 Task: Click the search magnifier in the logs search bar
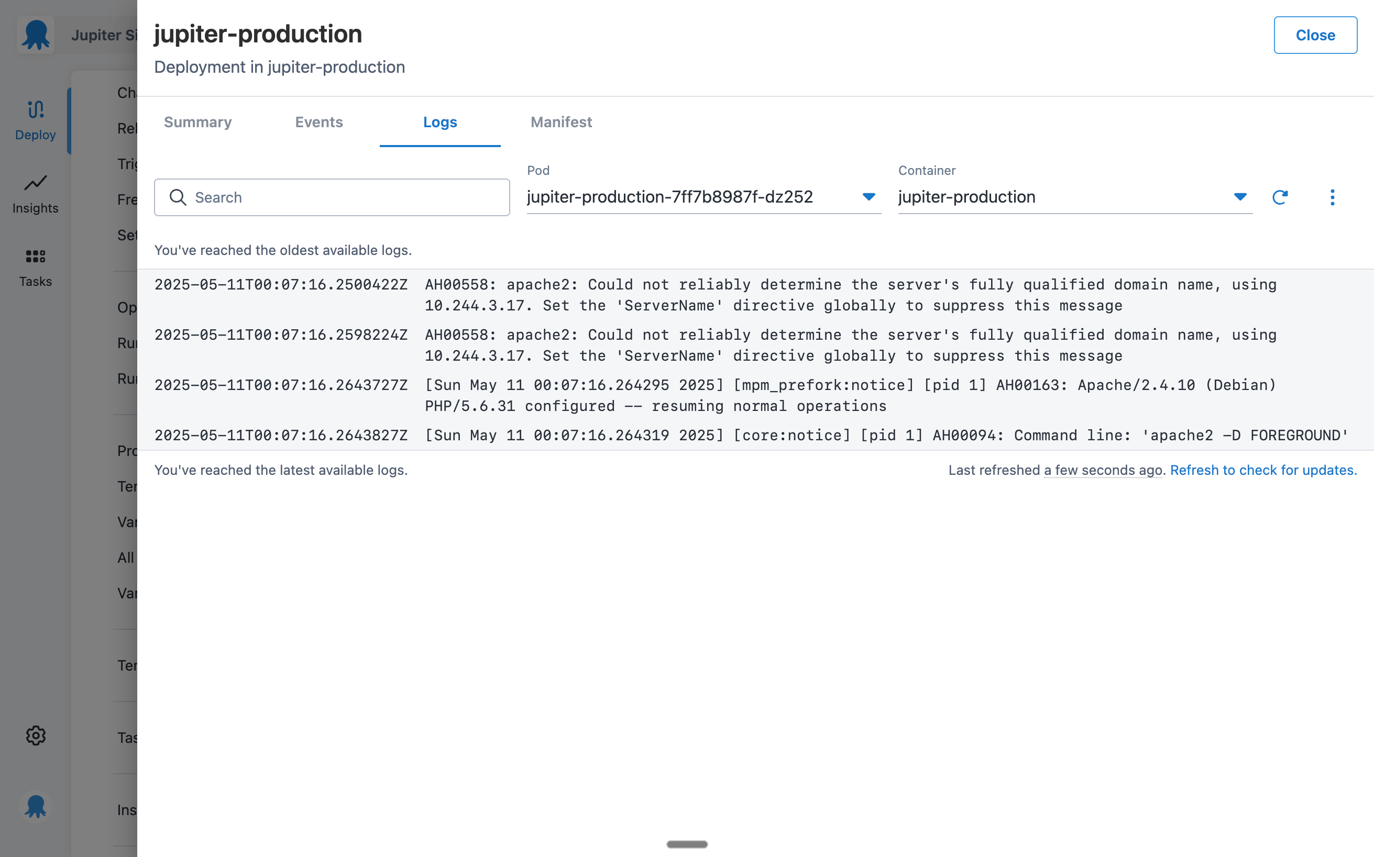click(178, 197)
